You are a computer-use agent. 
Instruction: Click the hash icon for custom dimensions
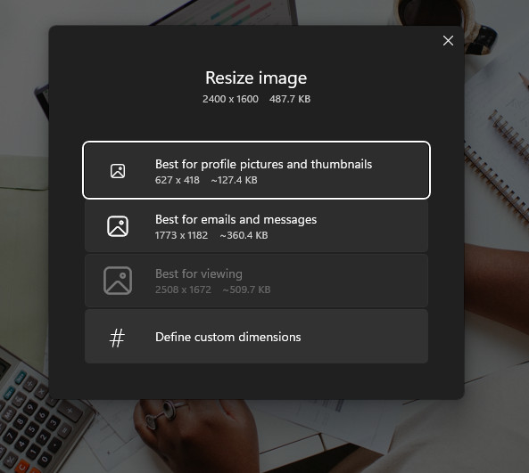tap(117, 338)
